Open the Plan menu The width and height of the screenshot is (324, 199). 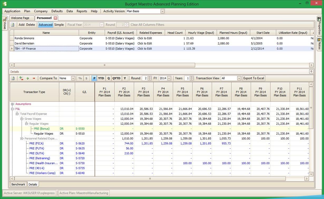click(27, 11)
